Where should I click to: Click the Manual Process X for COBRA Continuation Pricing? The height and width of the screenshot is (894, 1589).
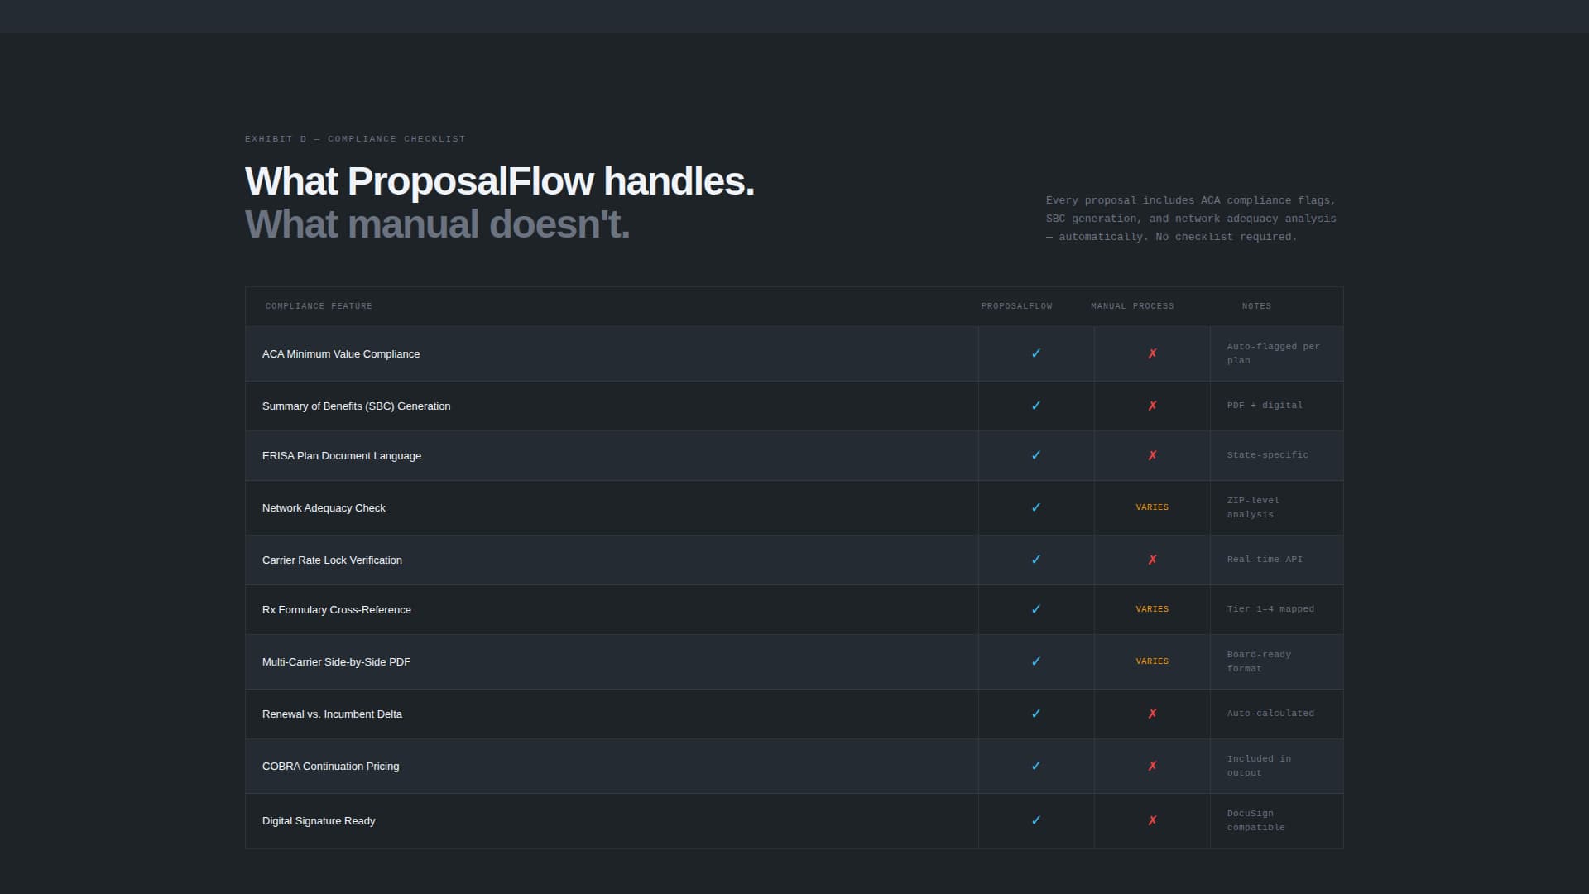point(1152,766)
